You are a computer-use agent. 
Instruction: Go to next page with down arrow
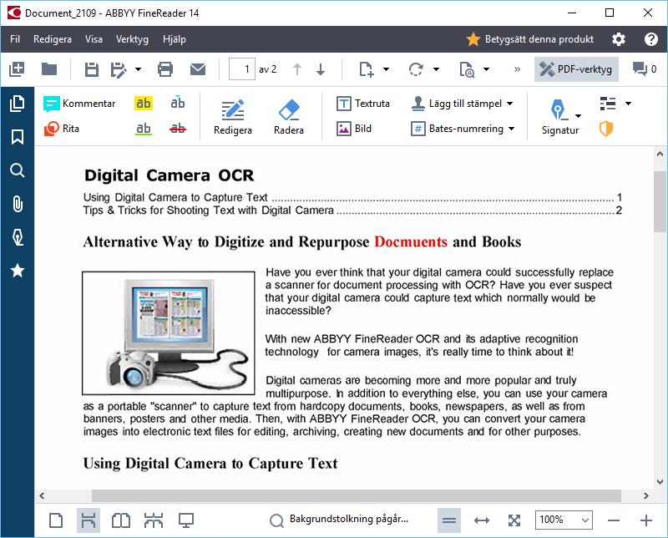[321, 69]
